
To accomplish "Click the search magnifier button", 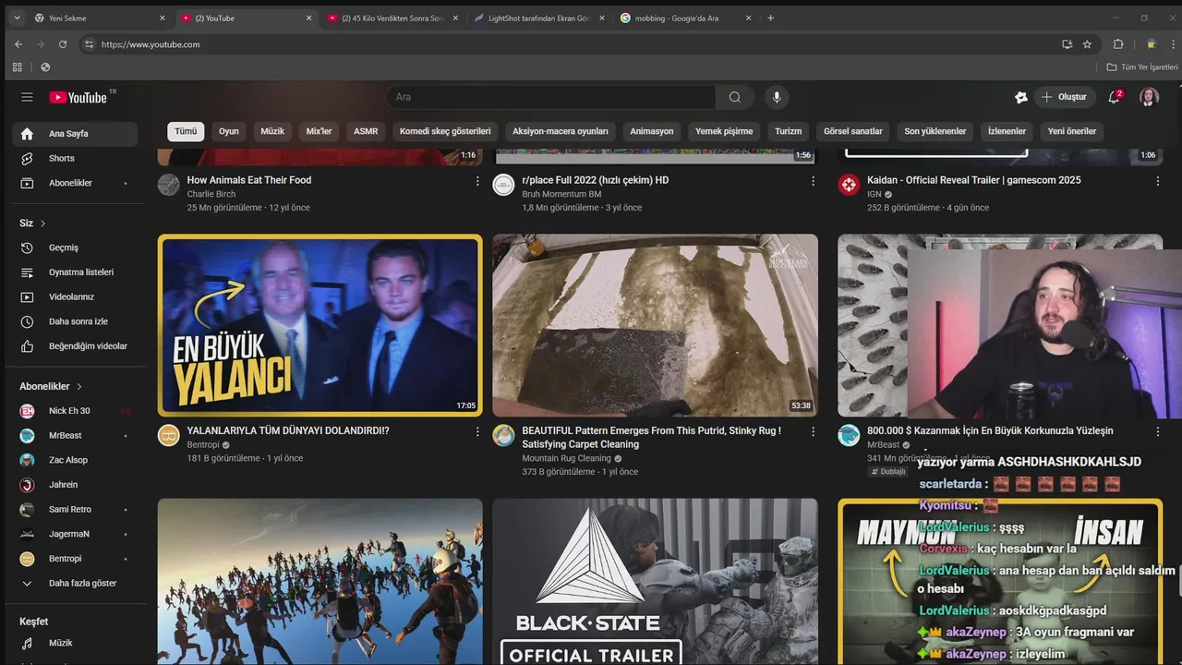I will 734,97.
